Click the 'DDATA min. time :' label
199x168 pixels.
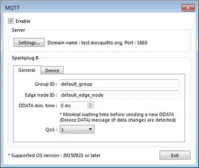click(x=38, y=105)
